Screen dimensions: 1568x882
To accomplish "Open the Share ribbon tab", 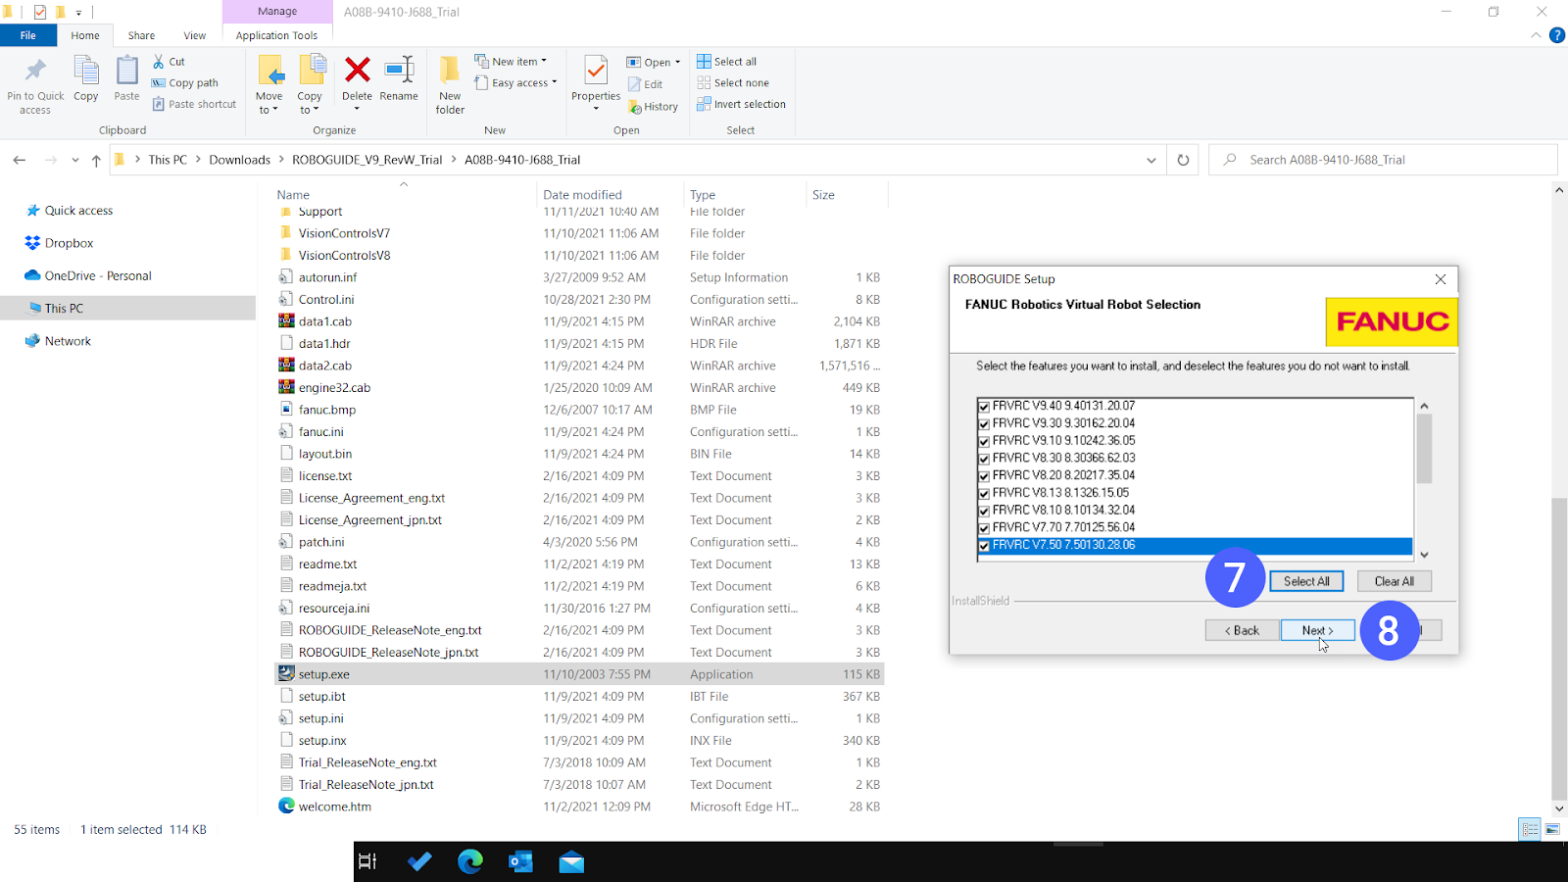I will click(x=141, y=35).
